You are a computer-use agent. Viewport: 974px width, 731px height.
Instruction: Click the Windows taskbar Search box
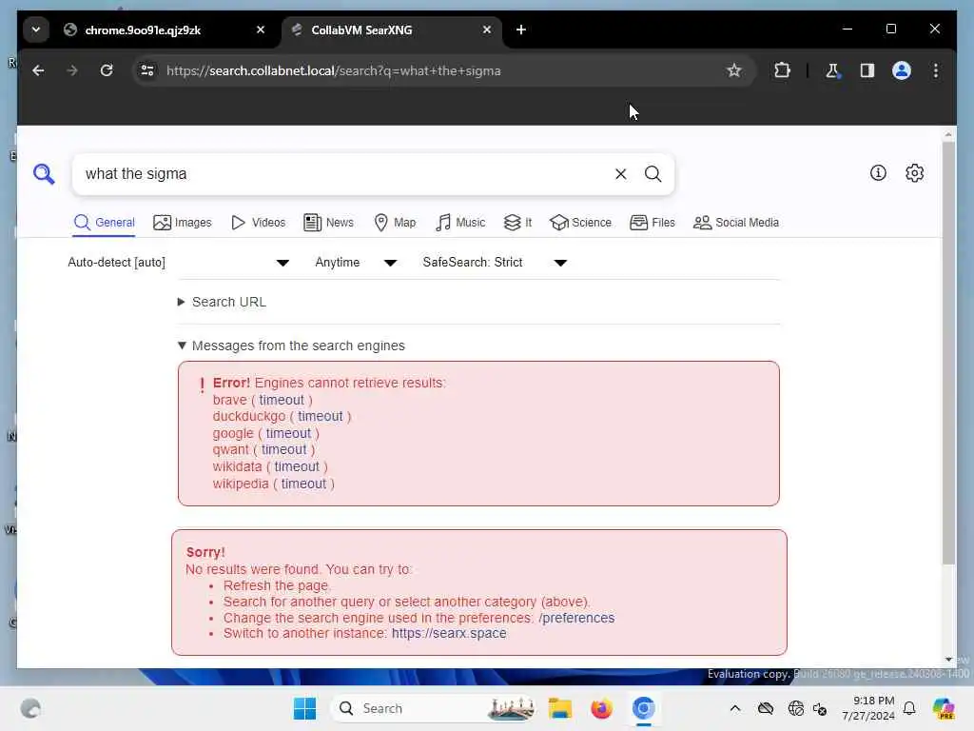[x=435, y=708]
